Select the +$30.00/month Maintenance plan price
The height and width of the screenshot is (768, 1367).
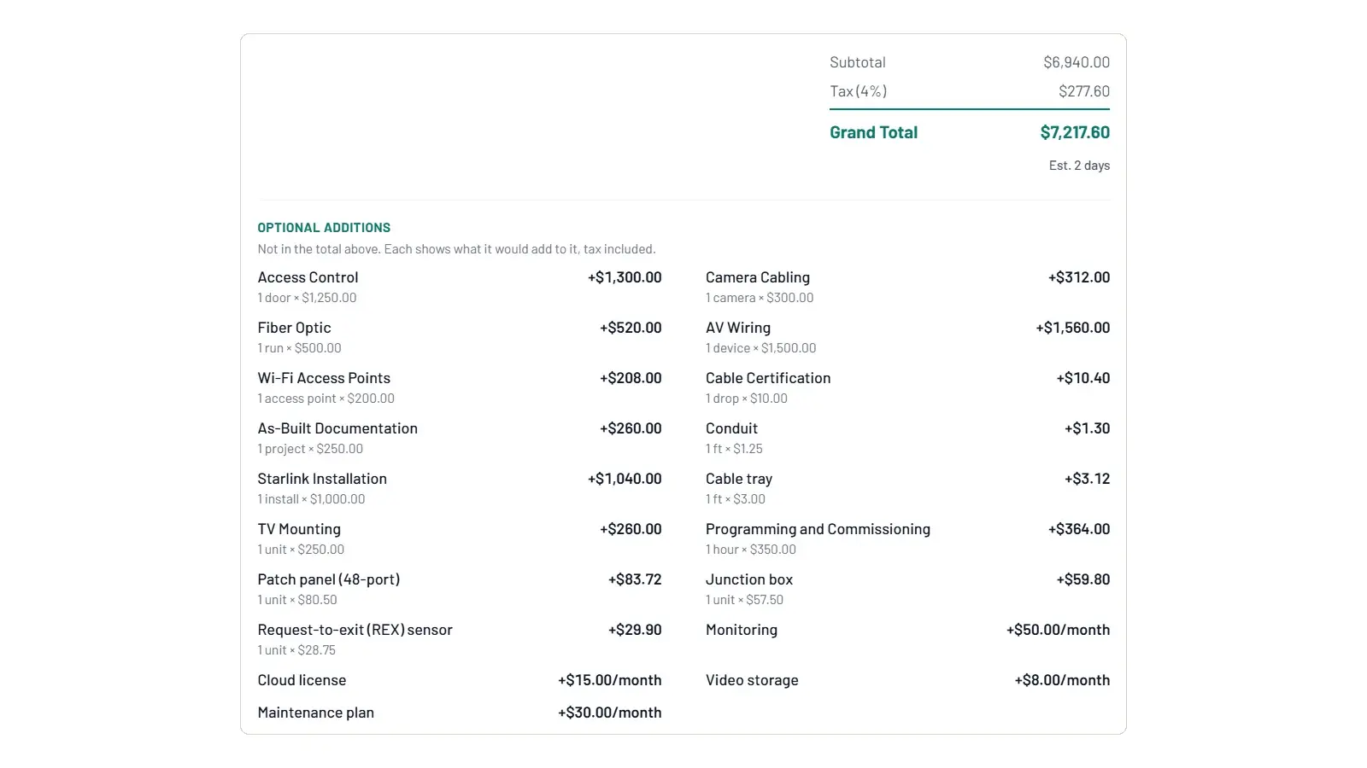[x=610, y=713]
